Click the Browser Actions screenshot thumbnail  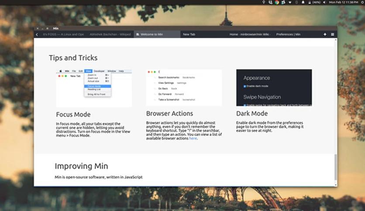pos(184,88)
